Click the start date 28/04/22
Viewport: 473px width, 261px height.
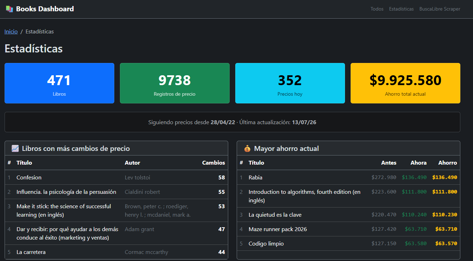pyautogui.click(x=222, y=122)
